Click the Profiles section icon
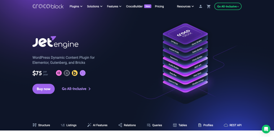This screenshot has width=274, height=137. click(200, 125)
